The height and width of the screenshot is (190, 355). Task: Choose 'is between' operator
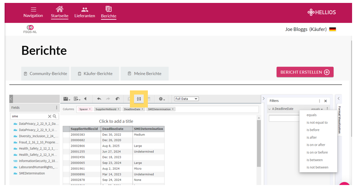314,160
